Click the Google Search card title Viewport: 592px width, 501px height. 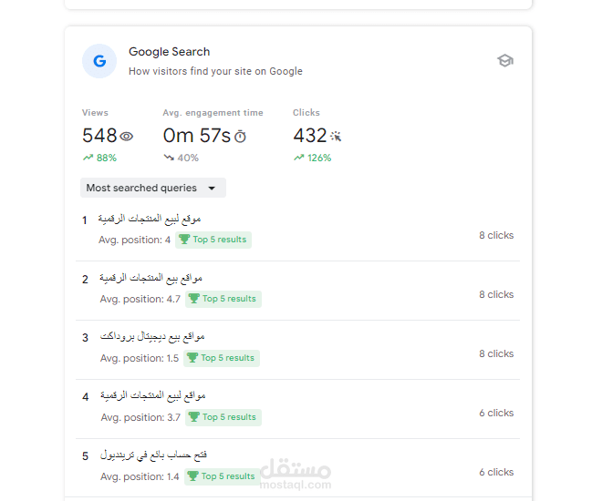pos(169,52)
